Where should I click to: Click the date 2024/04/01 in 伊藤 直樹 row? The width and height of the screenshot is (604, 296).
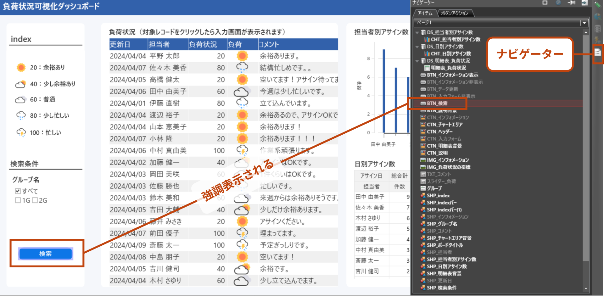128,103
